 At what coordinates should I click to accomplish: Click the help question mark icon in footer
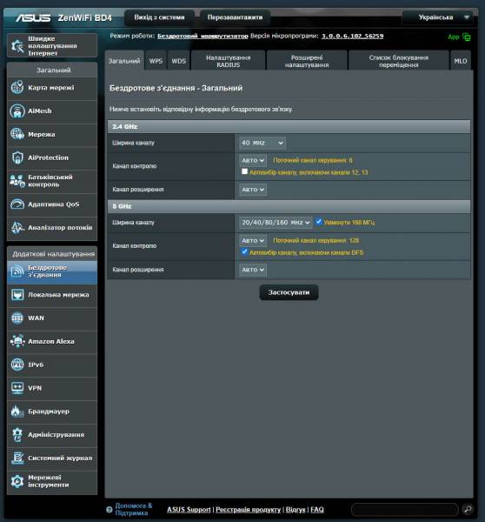pyautogui.click(x=110, y=509)
